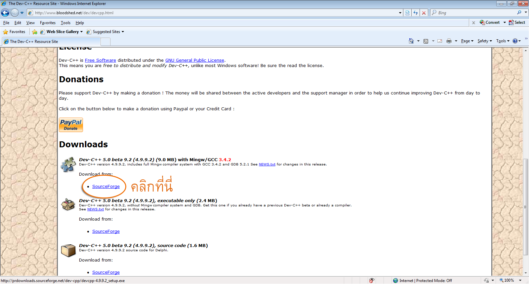Open the Safety command bar menu
The image size is (529, 284).
click(485, 41)
